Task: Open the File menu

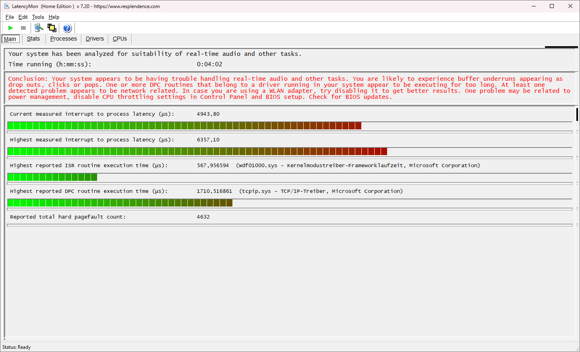Action: pos(10,17)
